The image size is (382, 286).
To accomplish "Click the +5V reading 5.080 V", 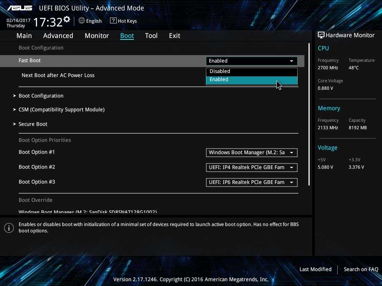I will [325, 167].
